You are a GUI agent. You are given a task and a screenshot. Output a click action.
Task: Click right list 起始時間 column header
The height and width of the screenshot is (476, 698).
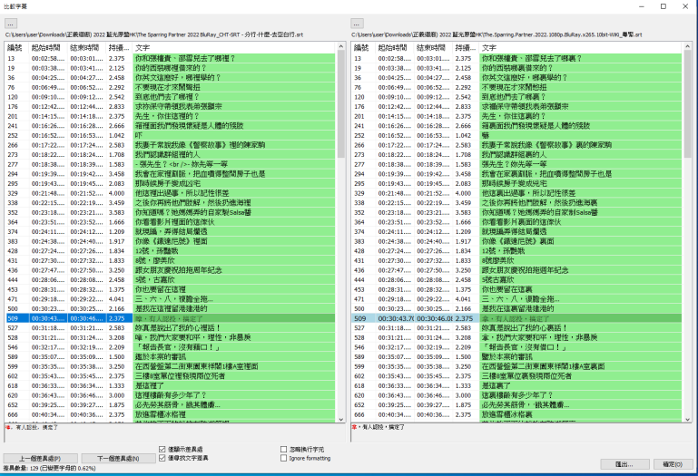click(x=395, y=47)
